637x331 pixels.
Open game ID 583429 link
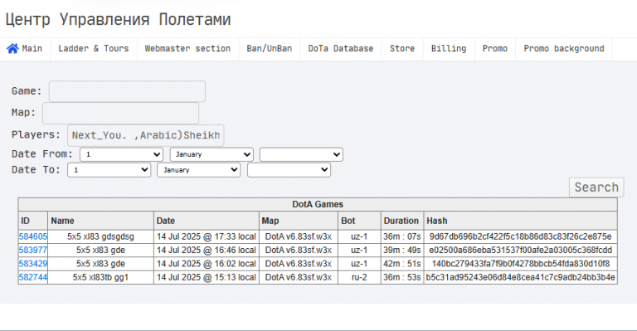pos(33,264)
